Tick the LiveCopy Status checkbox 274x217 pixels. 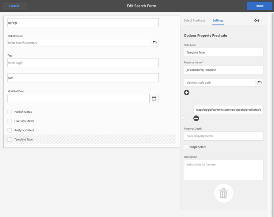point(10,121)
